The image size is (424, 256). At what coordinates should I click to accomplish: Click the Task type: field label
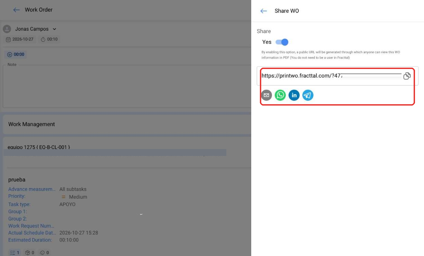tap(19, 204)
